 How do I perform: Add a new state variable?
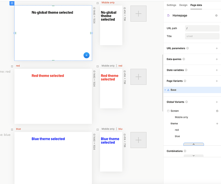click(x=217, y=70)
